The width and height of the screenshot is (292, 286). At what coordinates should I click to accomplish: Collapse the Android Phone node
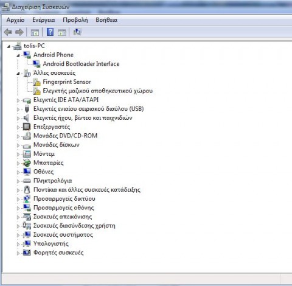tap(18, 55)
